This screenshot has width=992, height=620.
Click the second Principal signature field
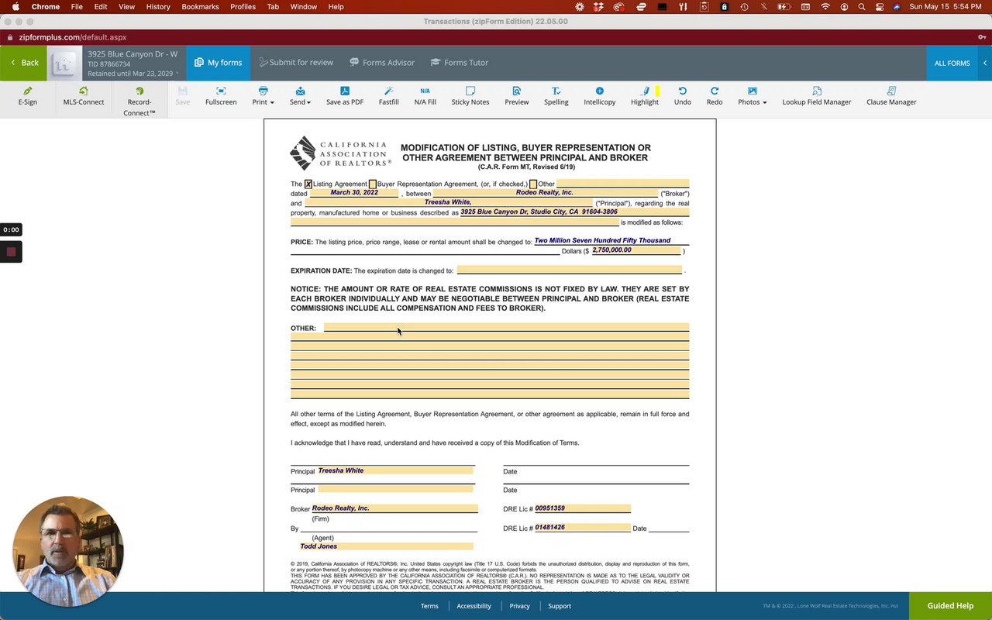[395, 489]
